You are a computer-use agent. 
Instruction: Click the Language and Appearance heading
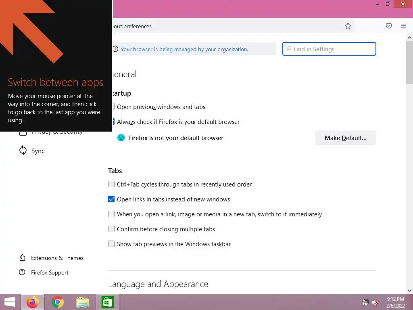tap(158, 284)
